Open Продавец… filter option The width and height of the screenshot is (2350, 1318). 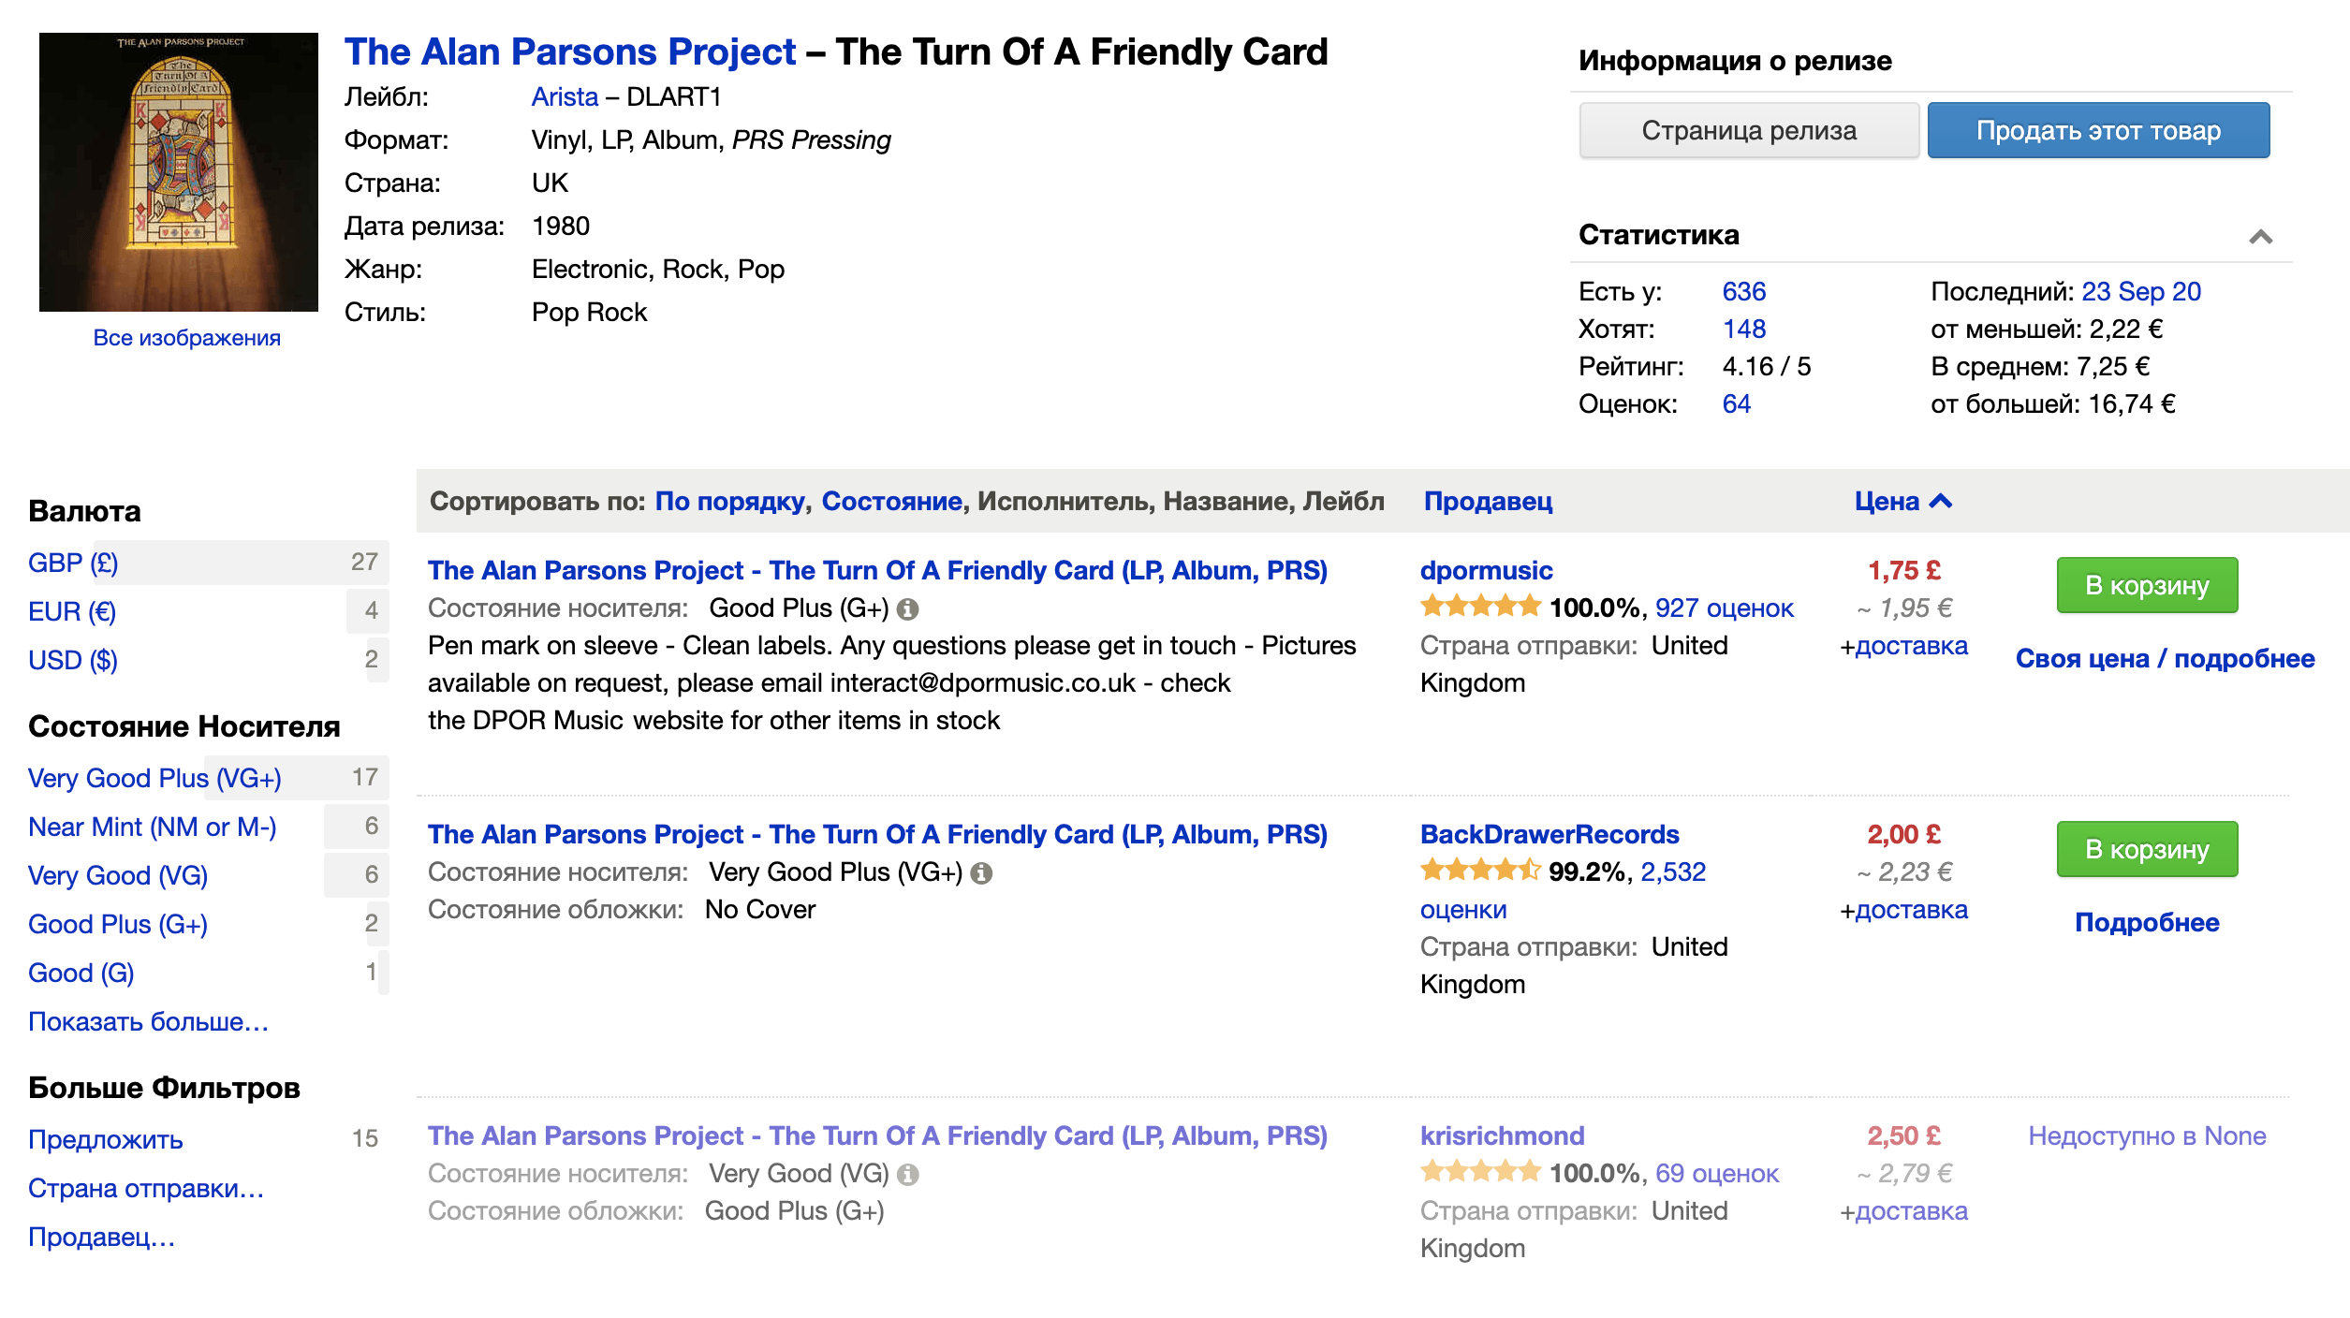(102, 1237)
